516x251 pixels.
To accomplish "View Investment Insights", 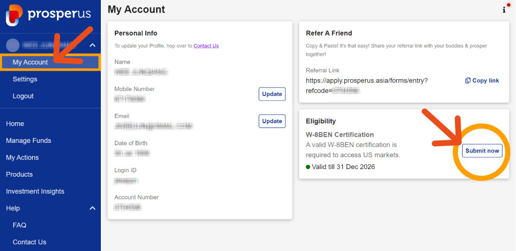I will pos(35,191).
